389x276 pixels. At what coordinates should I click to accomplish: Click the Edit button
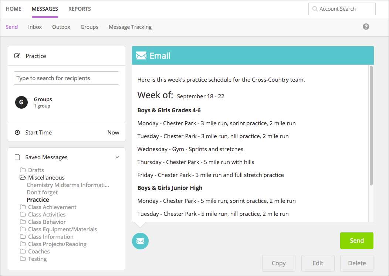click(318, 263)
